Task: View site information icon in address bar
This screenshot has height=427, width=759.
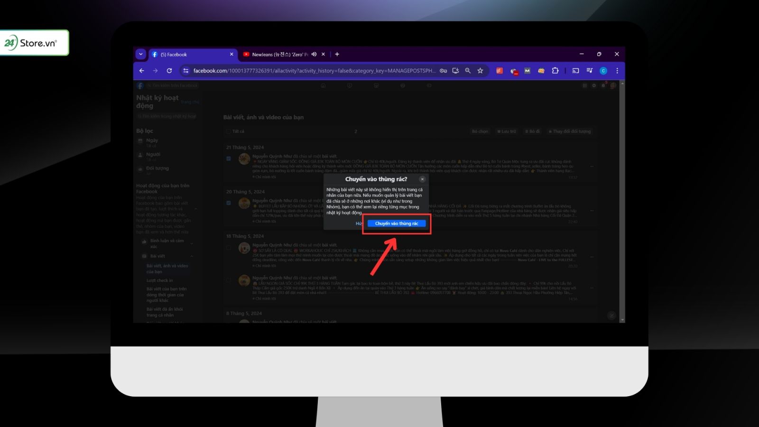Action: pyautogui.click(x=185, y=71)
